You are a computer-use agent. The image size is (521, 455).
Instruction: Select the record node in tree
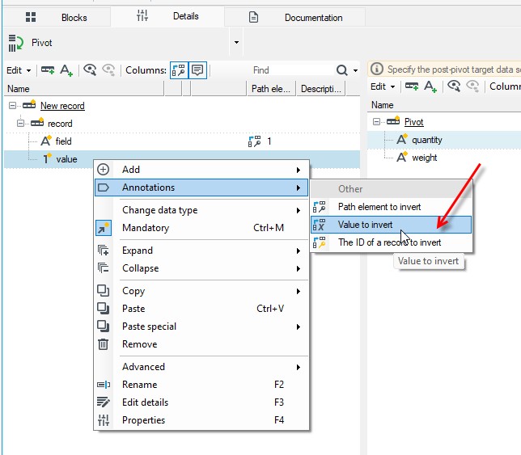click(60, 124)
